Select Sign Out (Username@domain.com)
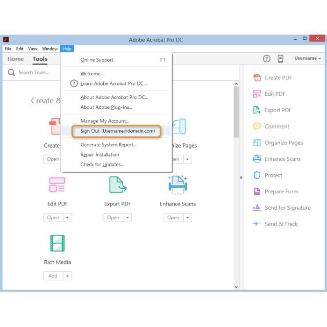The image size is (327, 327). click(x=116, y=131)
